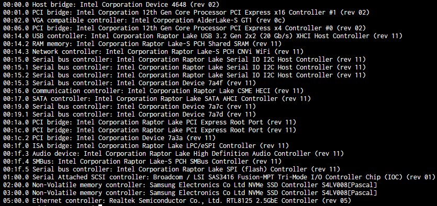Image resolution: width=437 pixels, height=206 pixels.
Task: Click the PCI bridge Device 7a3a line
Action: (109, 138)
